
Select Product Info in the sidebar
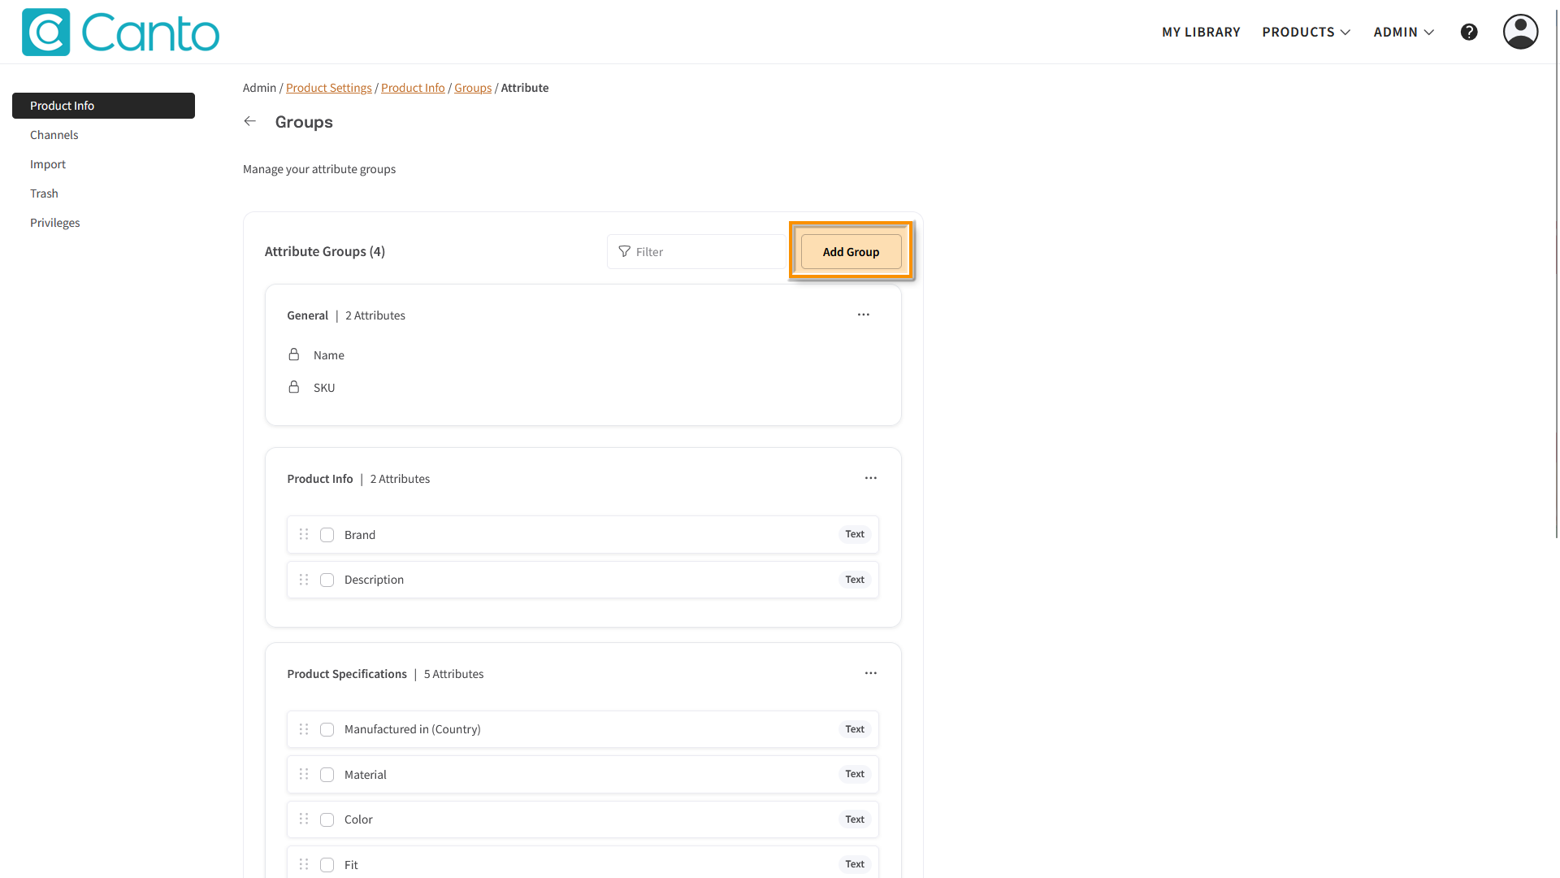tap(103, 106)
